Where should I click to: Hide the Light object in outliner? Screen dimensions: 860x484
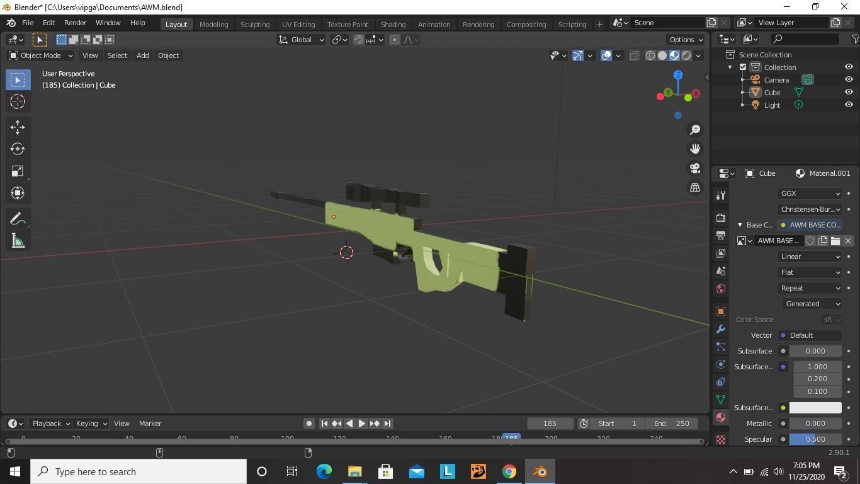pos(849,105)
